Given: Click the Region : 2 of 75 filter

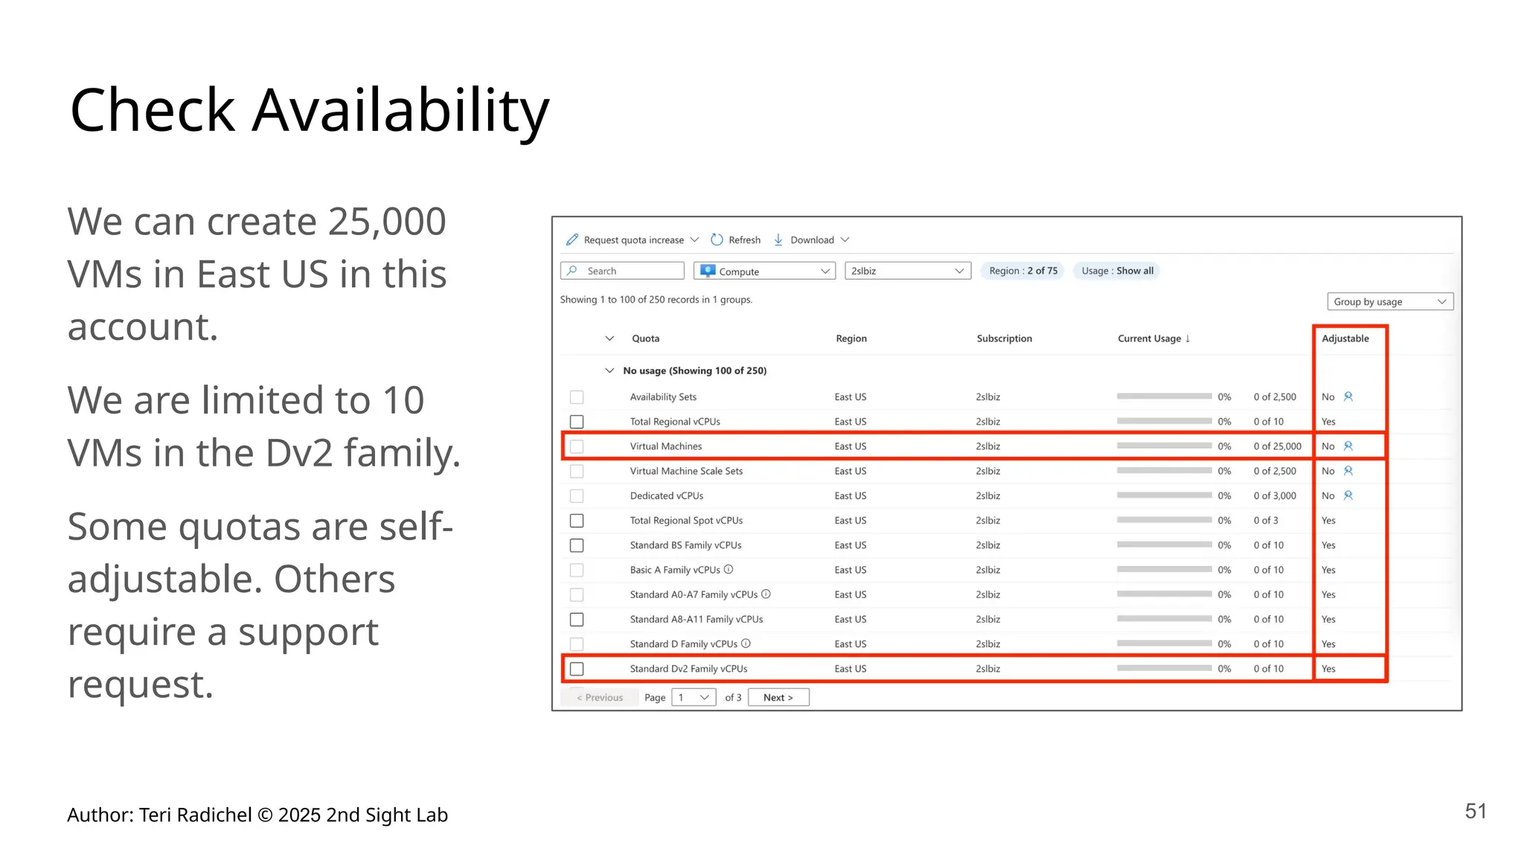Looking at the screenshot, I should (1023, 271).
